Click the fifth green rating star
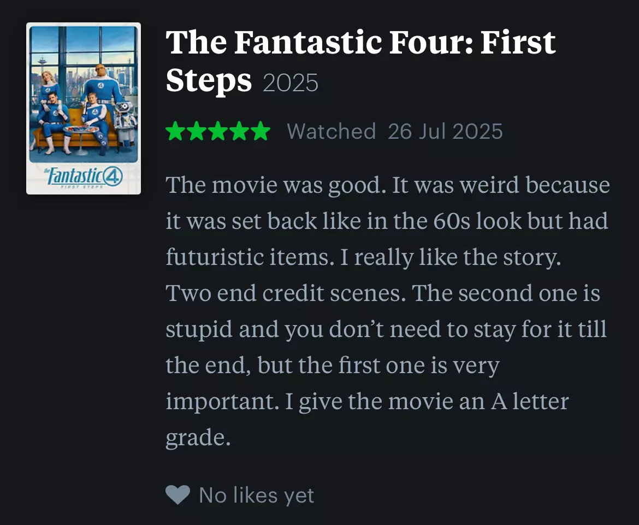 click(x=260, y=131)
